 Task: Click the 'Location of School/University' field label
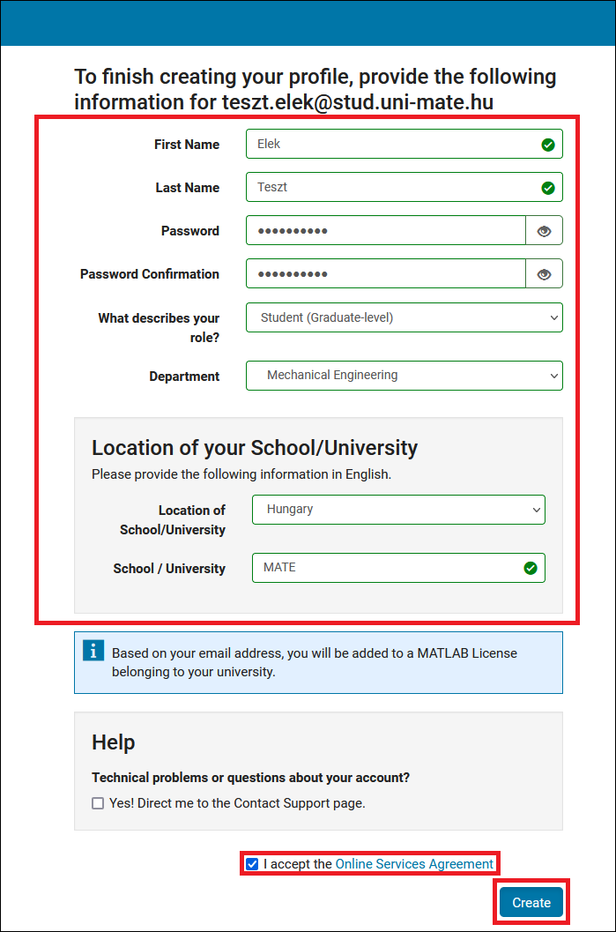172,520
